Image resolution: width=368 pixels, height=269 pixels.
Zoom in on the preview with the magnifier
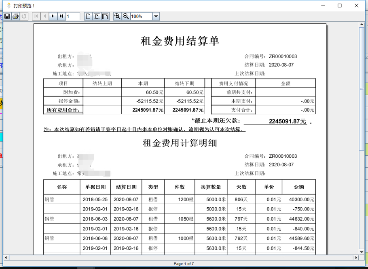point(117,16)
